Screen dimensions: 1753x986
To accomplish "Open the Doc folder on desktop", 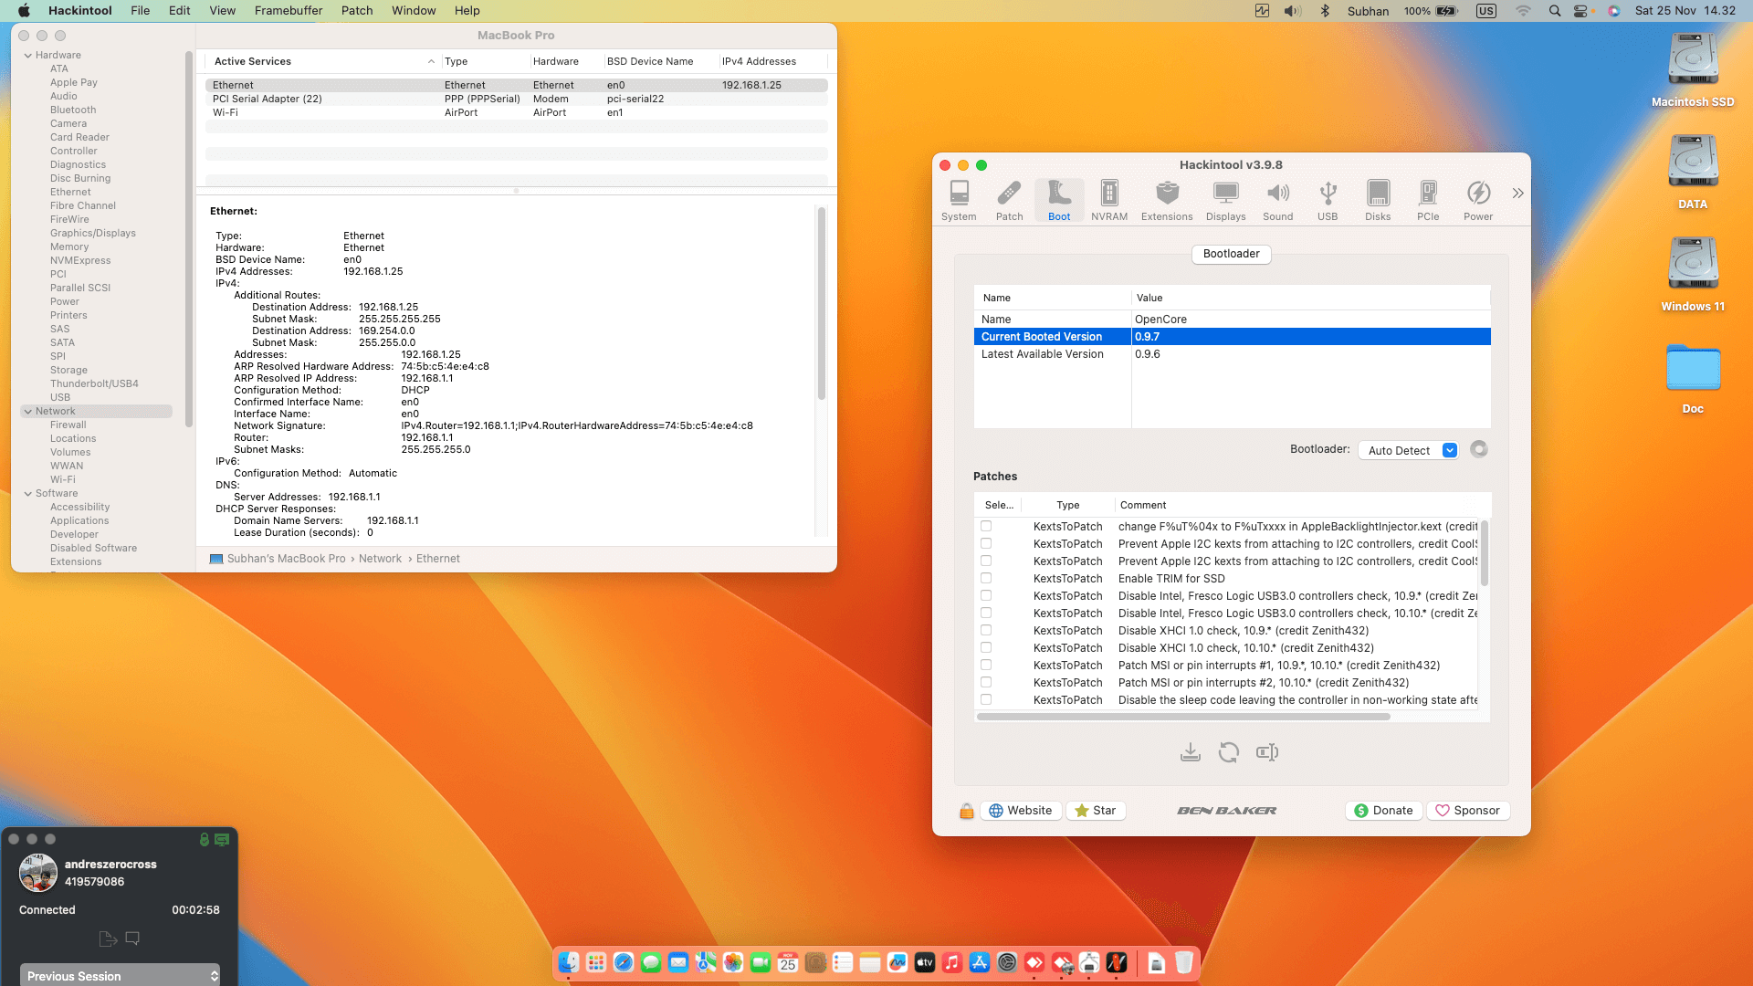I will [x=1693, y=377].
